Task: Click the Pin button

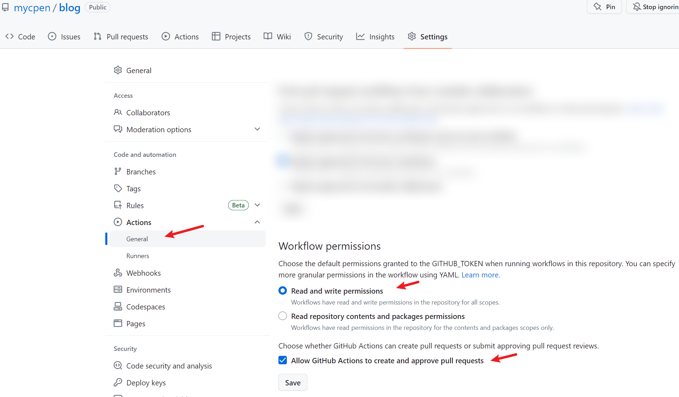Action: 604,7
